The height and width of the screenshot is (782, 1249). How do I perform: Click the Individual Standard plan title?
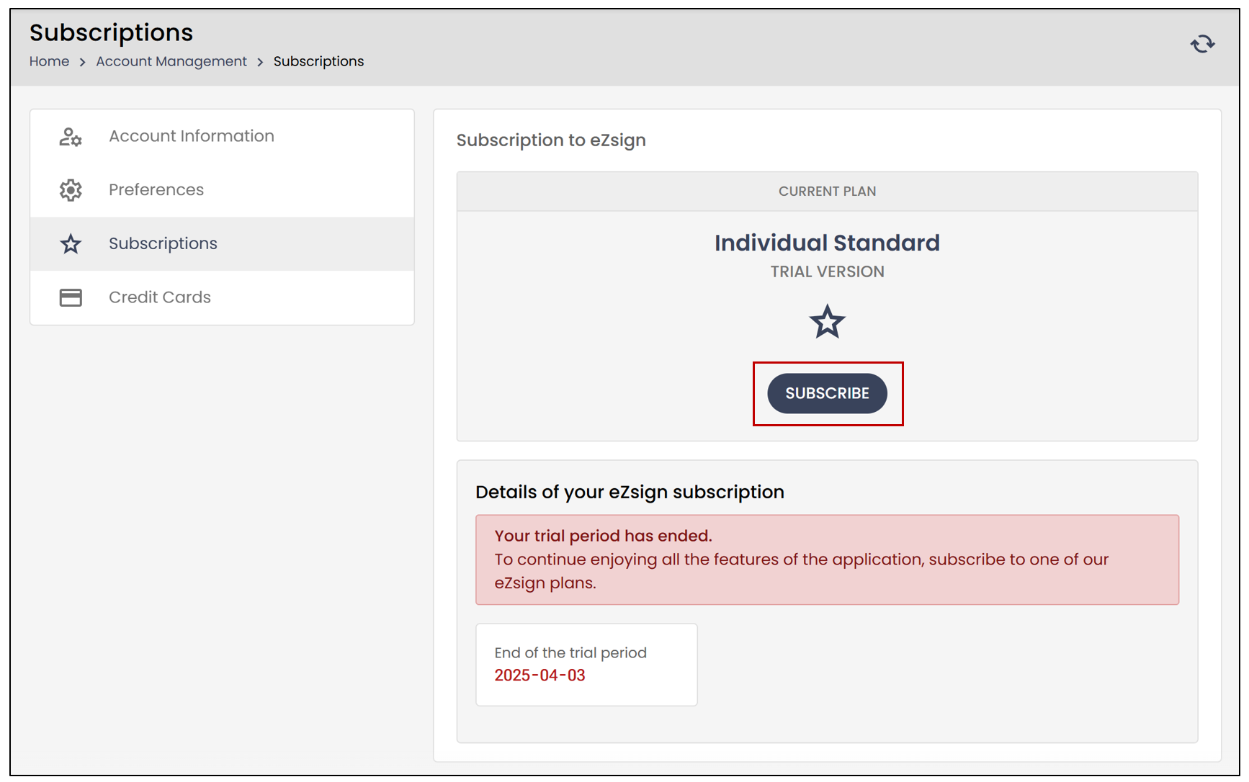[x=827, y=243]
